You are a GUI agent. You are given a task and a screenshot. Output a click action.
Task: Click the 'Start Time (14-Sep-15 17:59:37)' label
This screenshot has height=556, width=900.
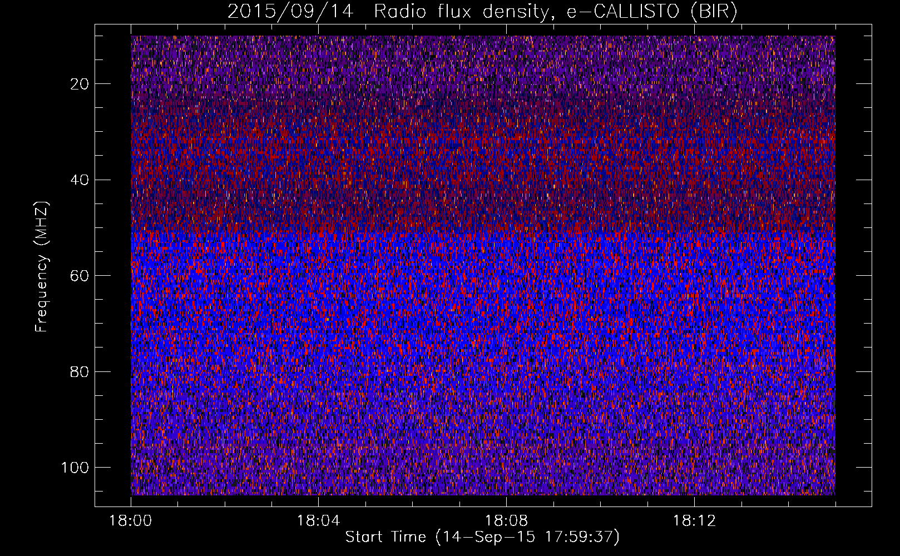pyautogui.click(x=482, y=537)
